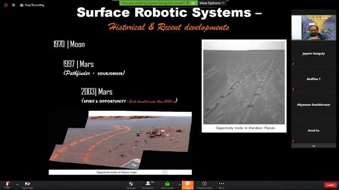
Task: Click the red Leave button
Action: pos(331,185)
